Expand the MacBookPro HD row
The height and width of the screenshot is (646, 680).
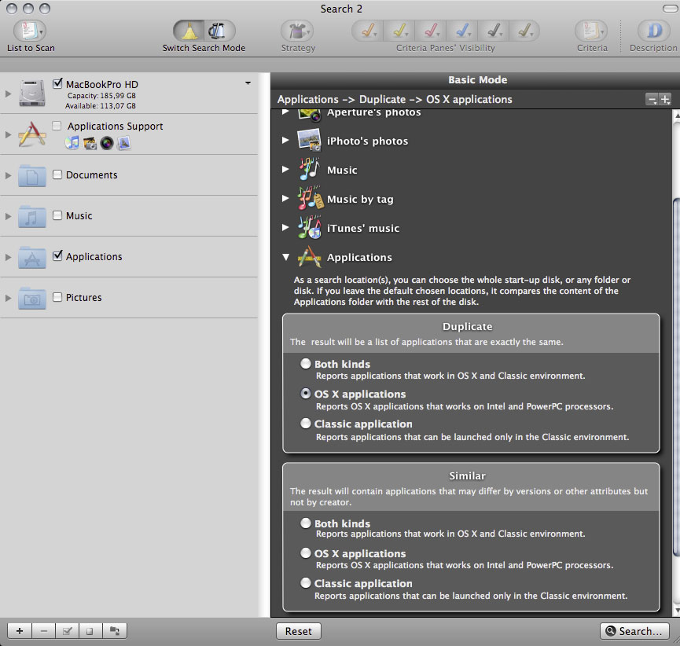8,94
